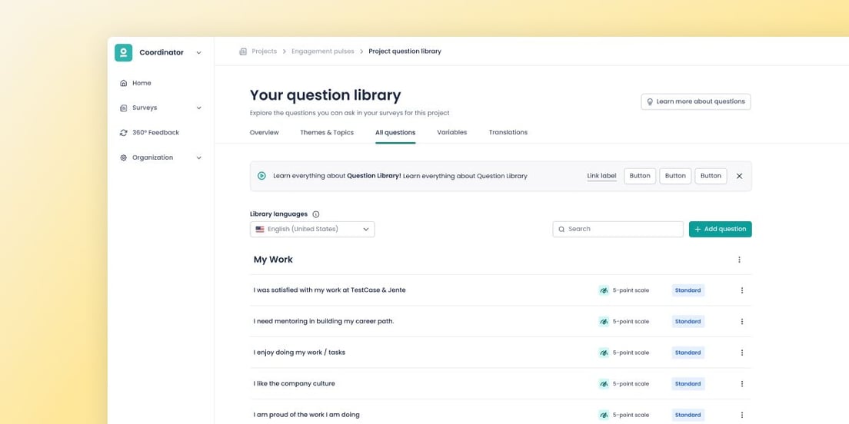The height and width of the screenshot is (424, 849).
Task: Click the first Button in the banner
Action: 640,176
